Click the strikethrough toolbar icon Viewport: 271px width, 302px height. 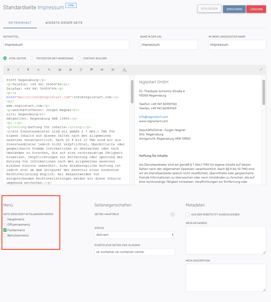(38, 70)
